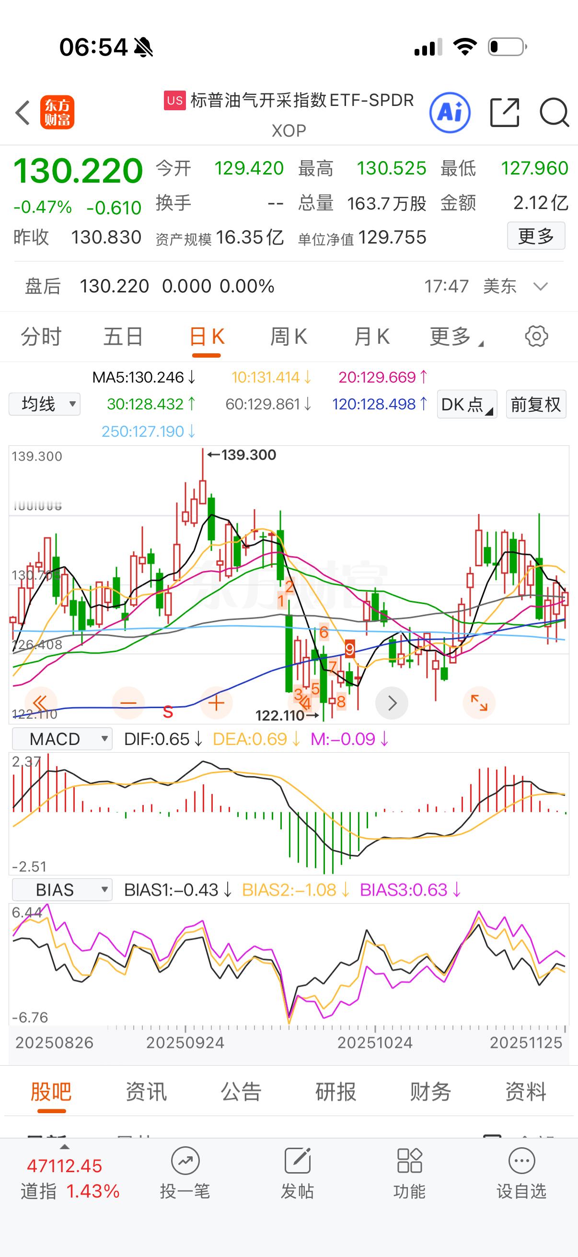This screenshot has width=578, height=1257.
Task: Zoom in chart with plus icon
Action: 216,703
